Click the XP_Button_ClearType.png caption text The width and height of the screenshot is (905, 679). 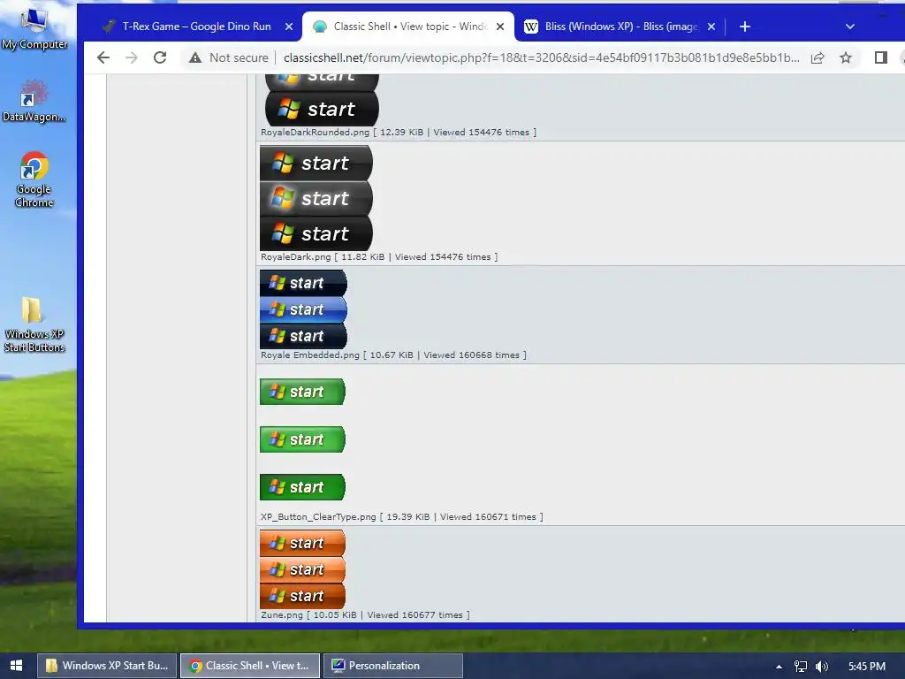coord(402,516)
